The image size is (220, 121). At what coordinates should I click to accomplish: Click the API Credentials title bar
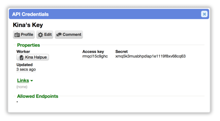[109, 14]
